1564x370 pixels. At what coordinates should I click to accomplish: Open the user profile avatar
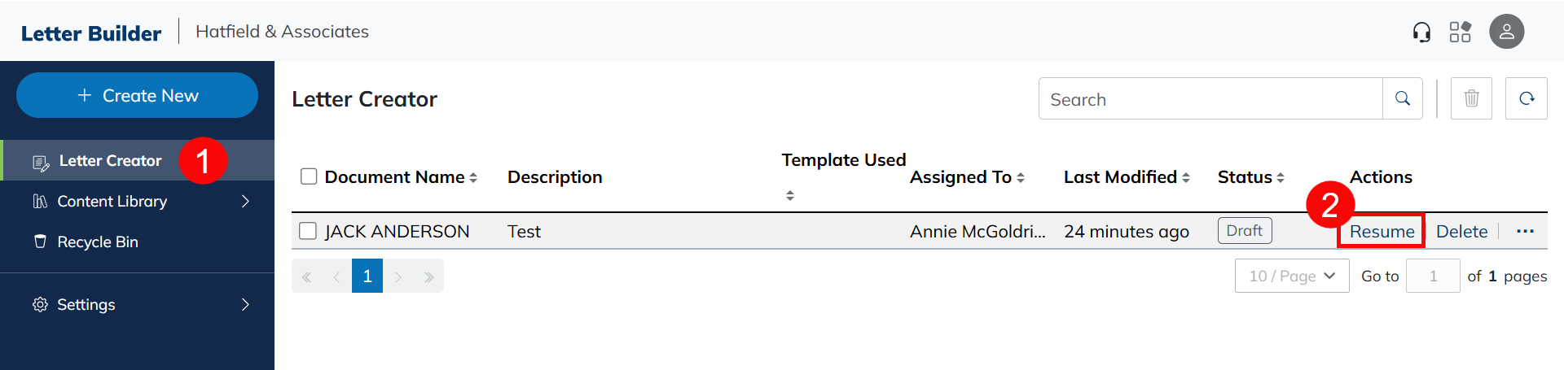(1506, 32)
